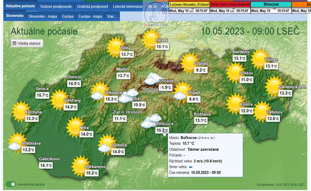This screenshot has height=191, width=311.
Task: Open the Textové predpovede tab
Action: pos(56,6)
